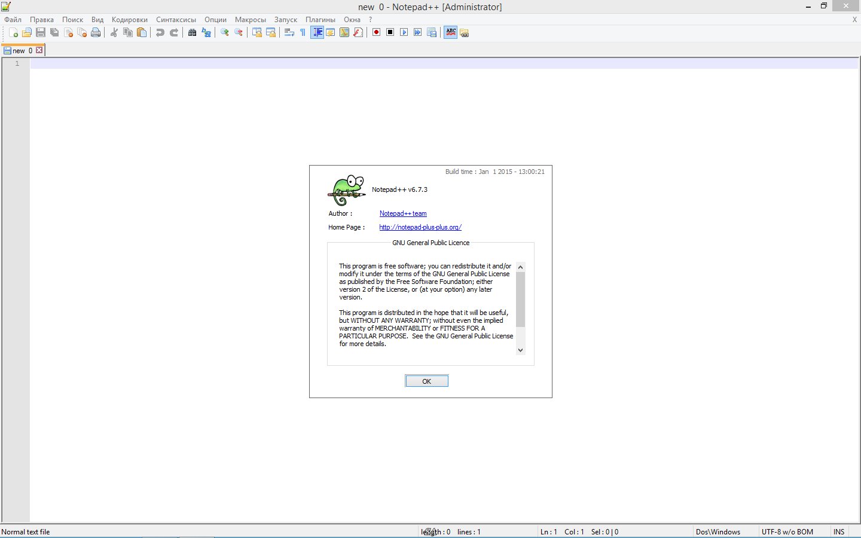861x538 pixels.
Task: Click the Open file toolbar icon
Action: (x=27, y=32)
